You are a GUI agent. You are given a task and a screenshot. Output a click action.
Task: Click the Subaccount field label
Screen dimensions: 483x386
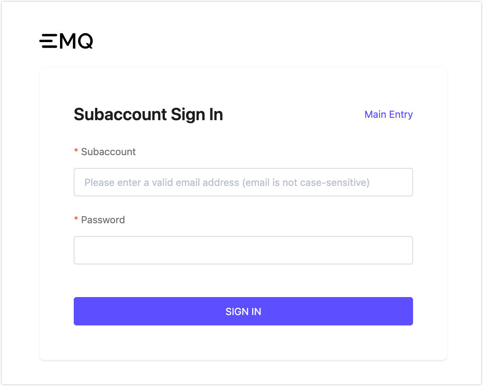(108, 152)
